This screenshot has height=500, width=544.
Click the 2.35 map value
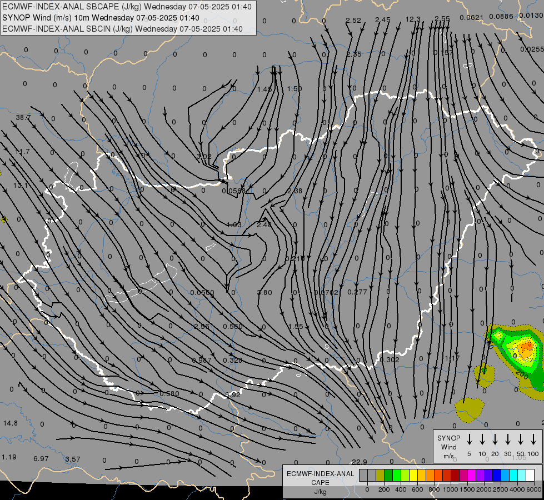(354, 54)
